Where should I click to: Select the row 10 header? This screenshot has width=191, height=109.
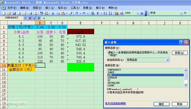(x=4, y=65)
